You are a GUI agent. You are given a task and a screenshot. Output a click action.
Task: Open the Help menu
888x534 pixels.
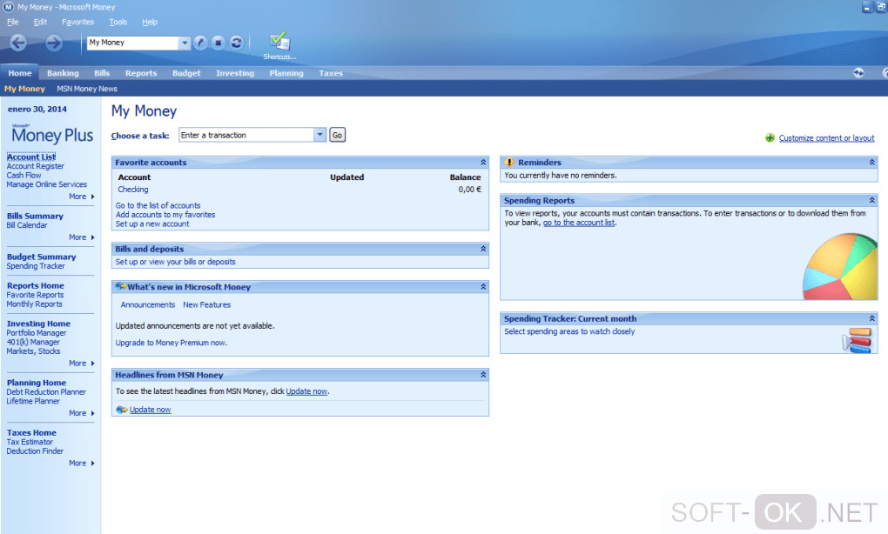pos(150,22)
